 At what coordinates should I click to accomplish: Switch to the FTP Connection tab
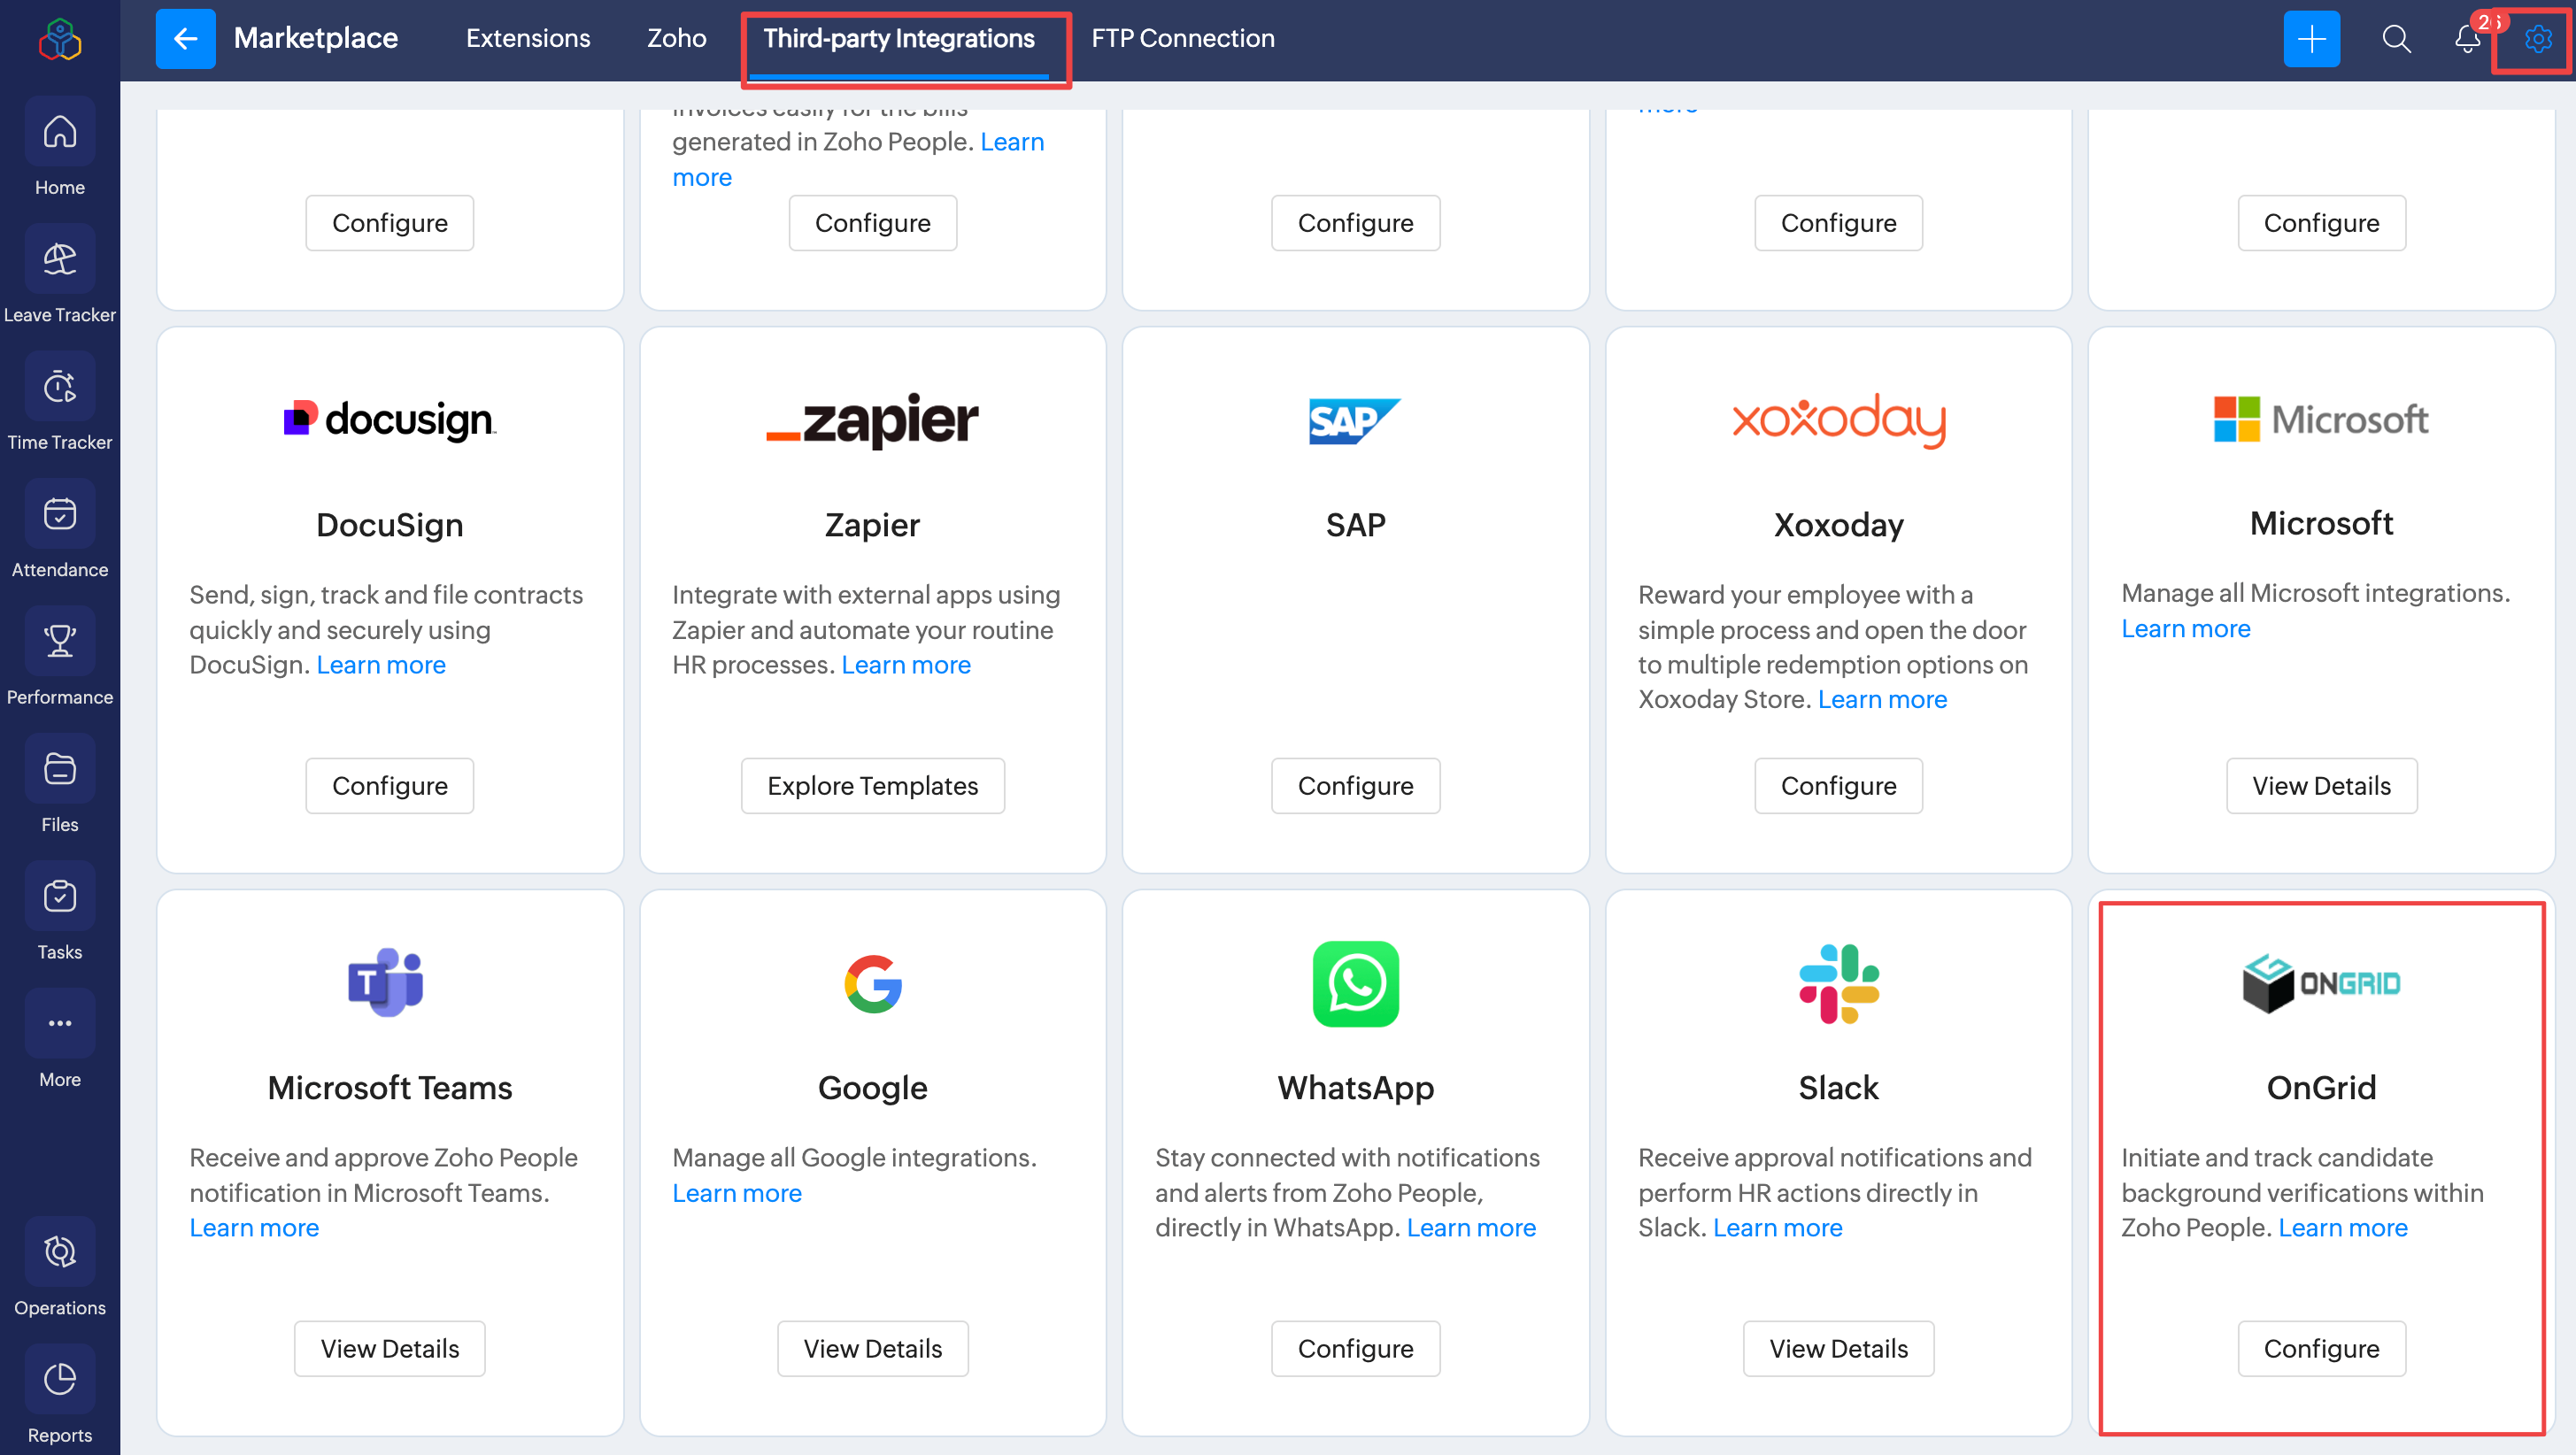1182,38
